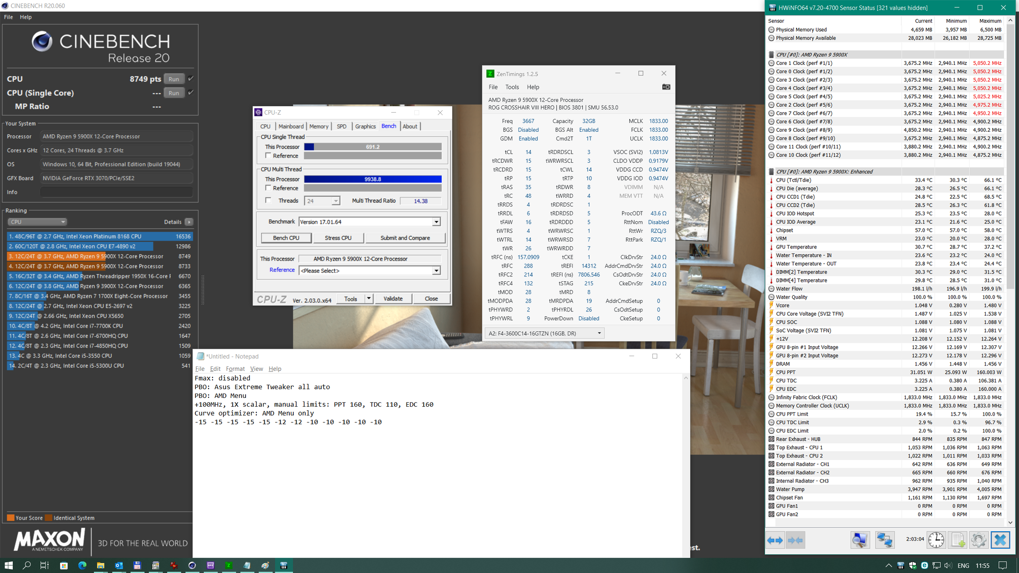Toggle CPU Single Thread Reference checkbox
Viewport: 1019px width, 573px height.
pos(268,155)
